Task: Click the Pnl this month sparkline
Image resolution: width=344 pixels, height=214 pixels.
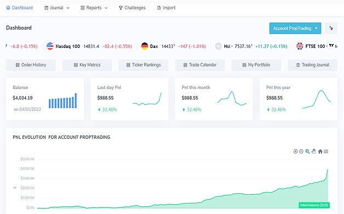Action: click(232, 98)
